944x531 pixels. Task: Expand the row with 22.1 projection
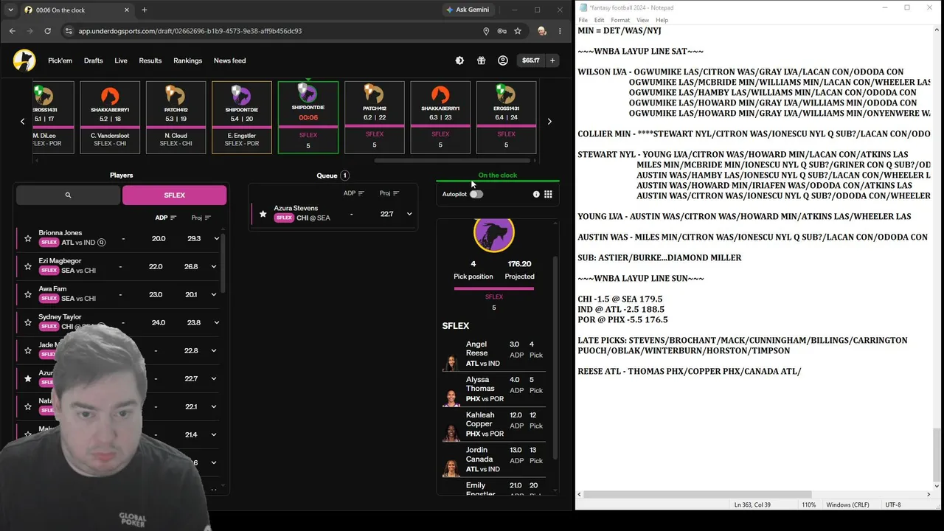click(x=215, y=406)
